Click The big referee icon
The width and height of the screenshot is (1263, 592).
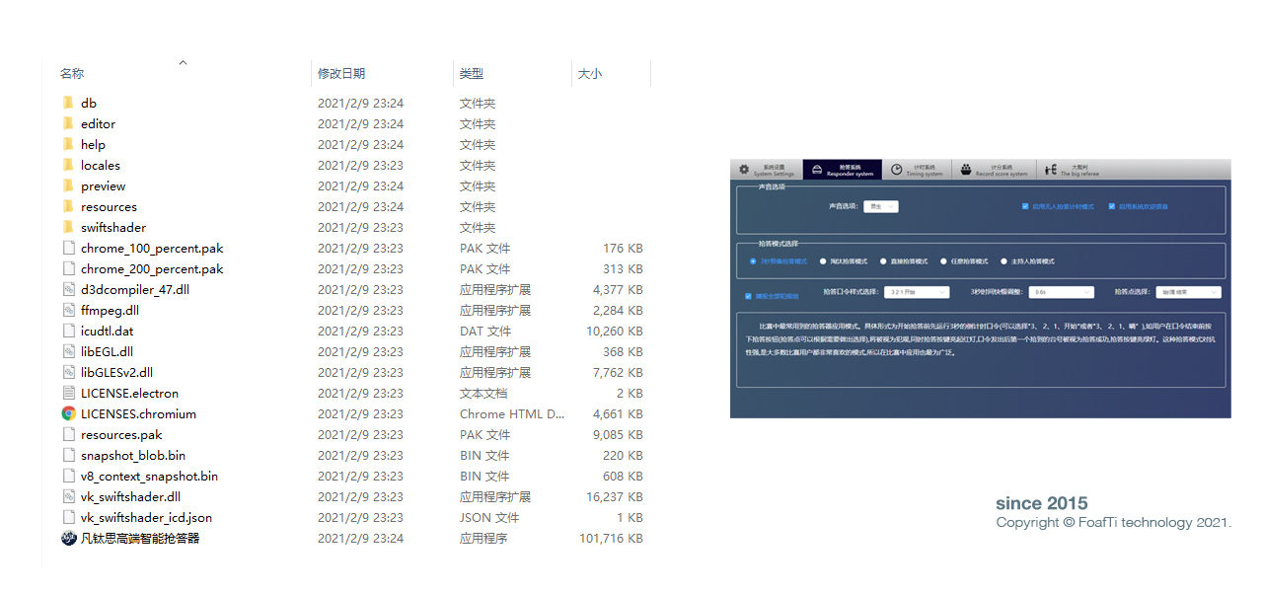[1052, 170]
